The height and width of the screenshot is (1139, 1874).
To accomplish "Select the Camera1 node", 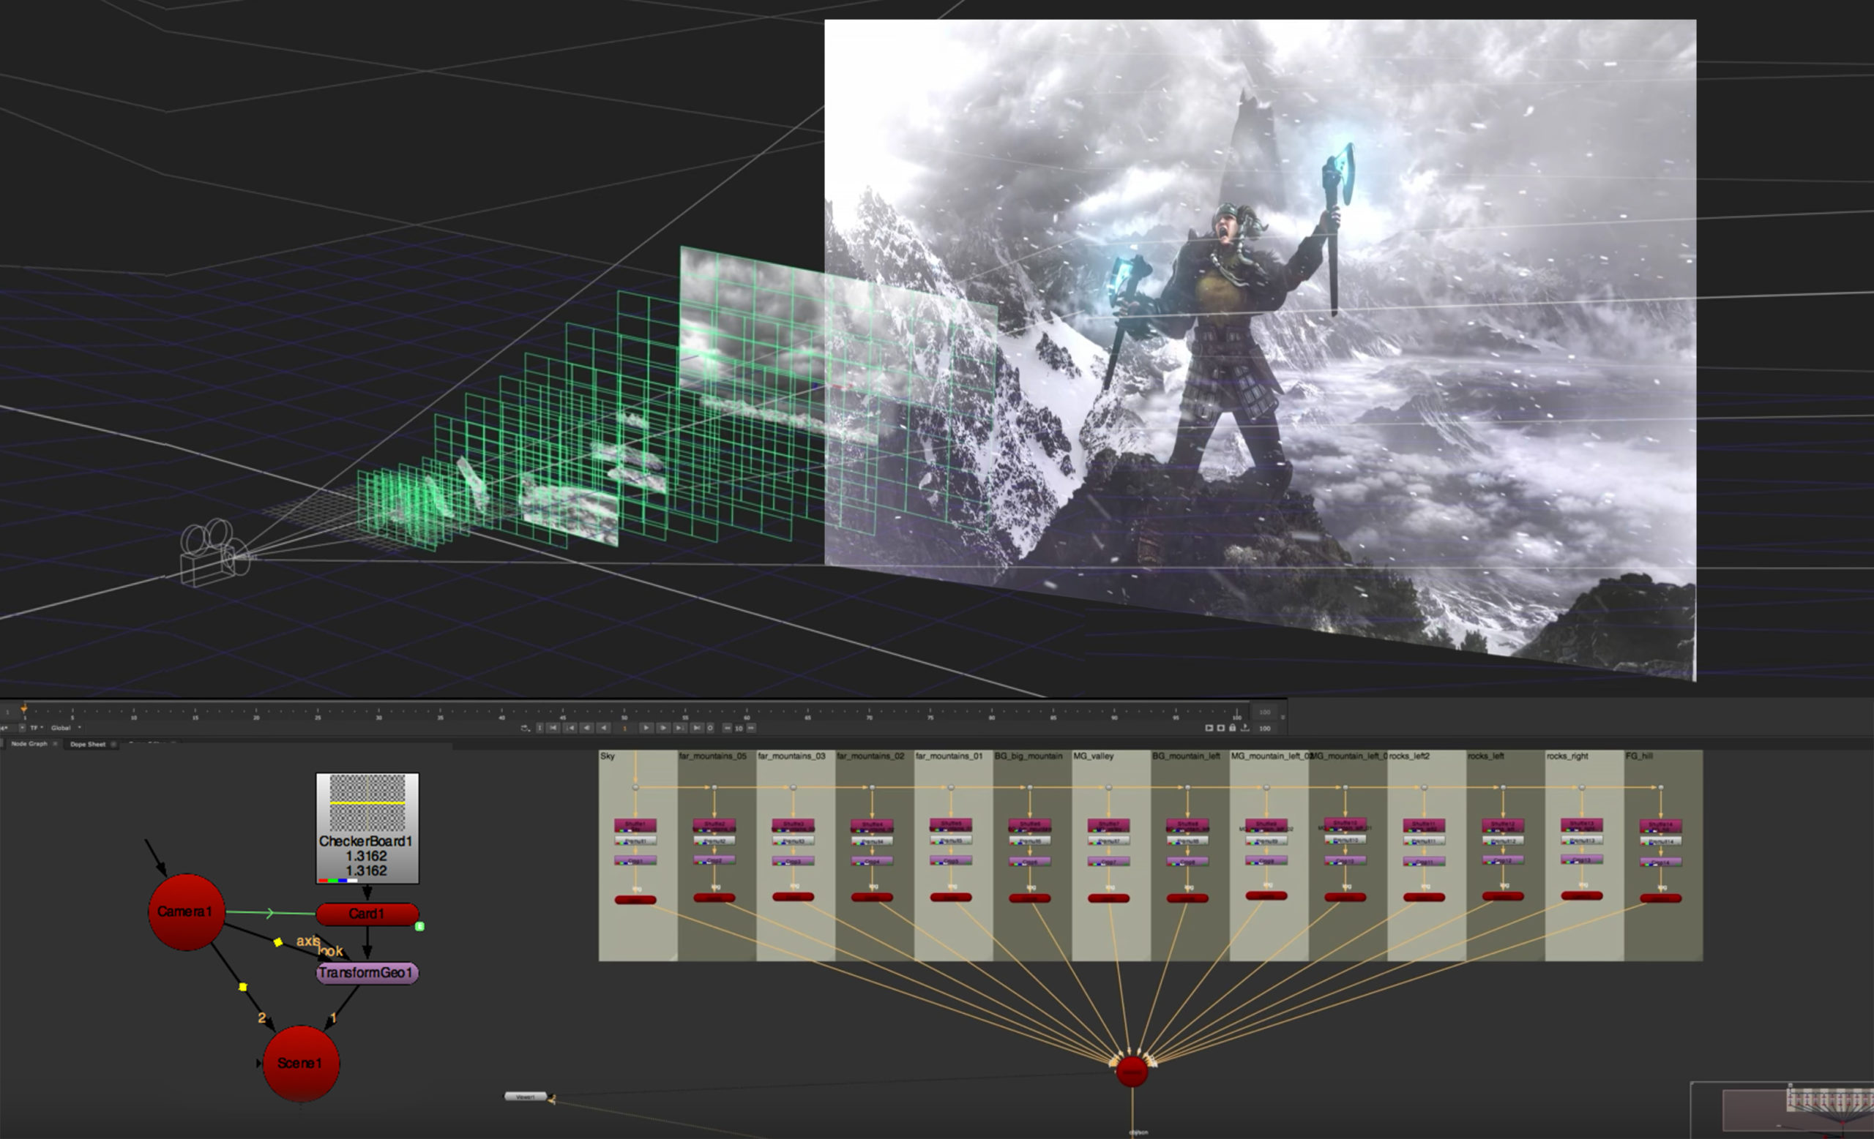I will [186, 911].
